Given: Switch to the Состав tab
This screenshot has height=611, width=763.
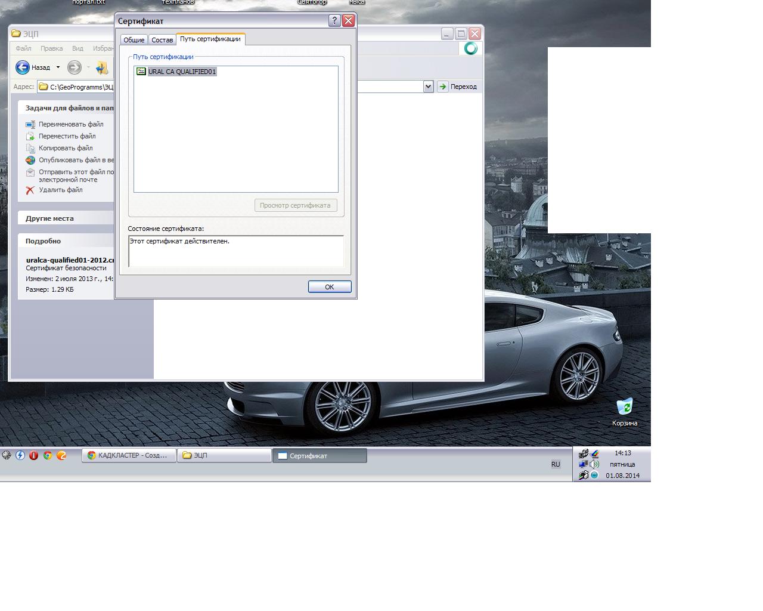Looking at the screenshot, I should (x=162, y=40).
